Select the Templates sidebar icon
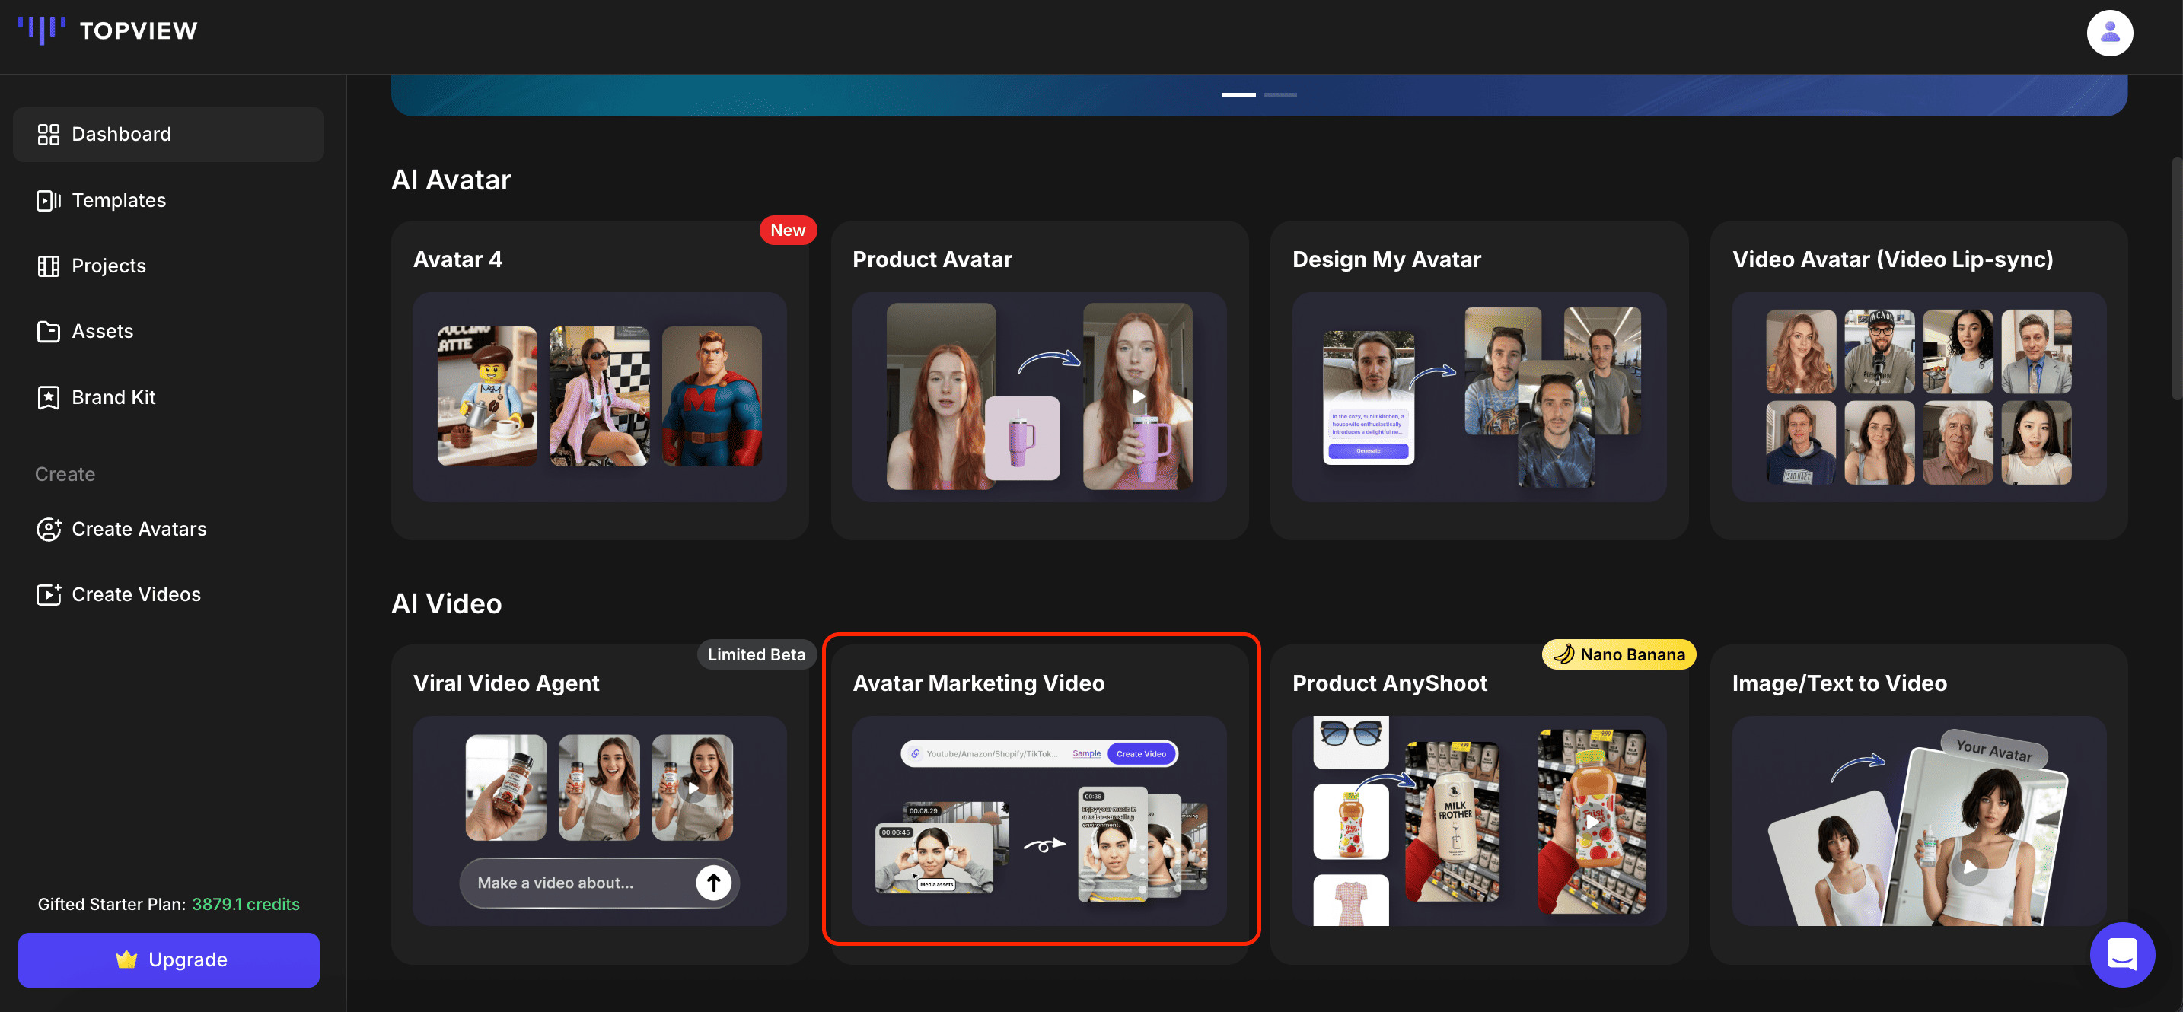 [48, 200]
